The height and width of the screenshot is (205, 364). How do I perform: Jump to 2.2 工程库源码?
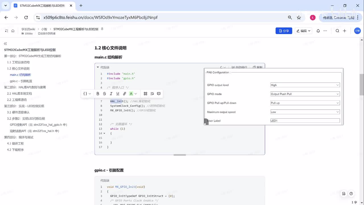[x=17, y=100]
